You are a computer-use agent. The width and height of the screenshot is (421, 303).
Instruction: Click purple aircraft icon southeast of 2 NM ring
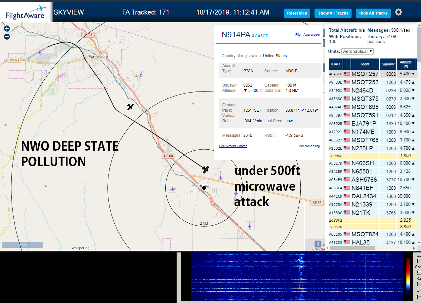pos(249,226)
